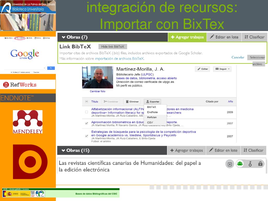Open Google Scholar Settings
Screen dimensions: 268x201
[47, 38]
